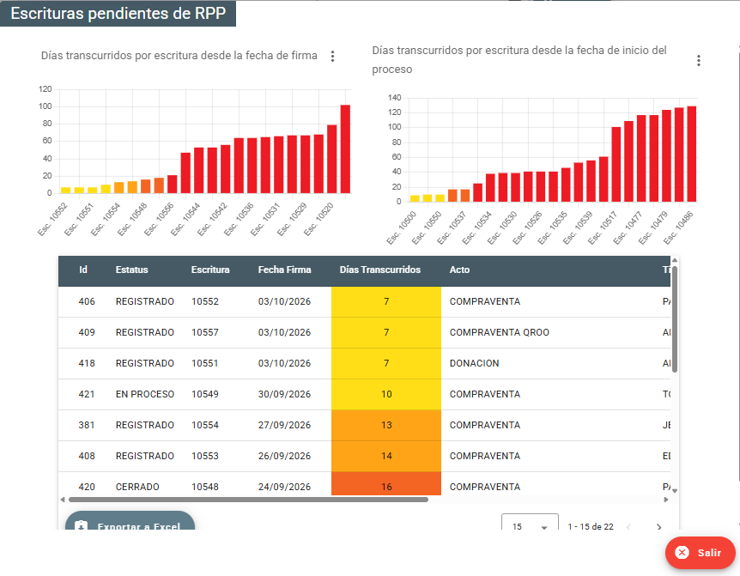Image resolution: width=740 pixels, height=576 pixels.
Task: Select the Id cell 408
Action: [x=87, y=456]
